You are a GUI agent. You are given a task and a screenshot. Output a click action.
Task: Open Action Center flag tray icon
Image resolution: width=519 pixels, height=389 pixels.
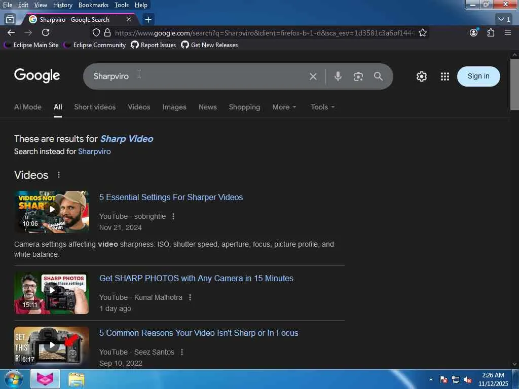coord(443,380)
